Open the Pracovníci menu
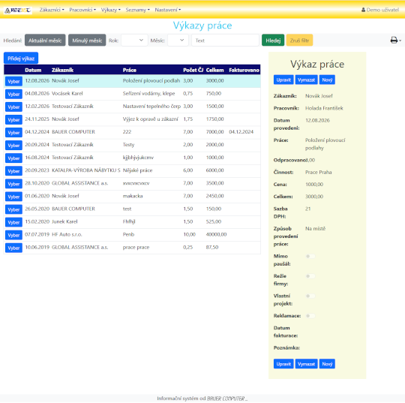Viewport: 405px width, 403px height. pos(82,10)
